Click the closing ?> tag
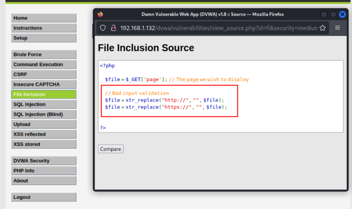352x209 pixels. (103, 128)
